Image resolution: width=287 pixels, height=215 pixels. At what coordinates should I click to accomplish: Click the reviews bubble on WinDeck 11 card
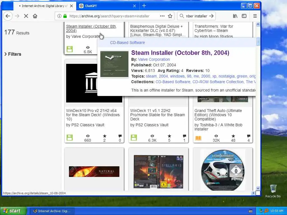184,136
